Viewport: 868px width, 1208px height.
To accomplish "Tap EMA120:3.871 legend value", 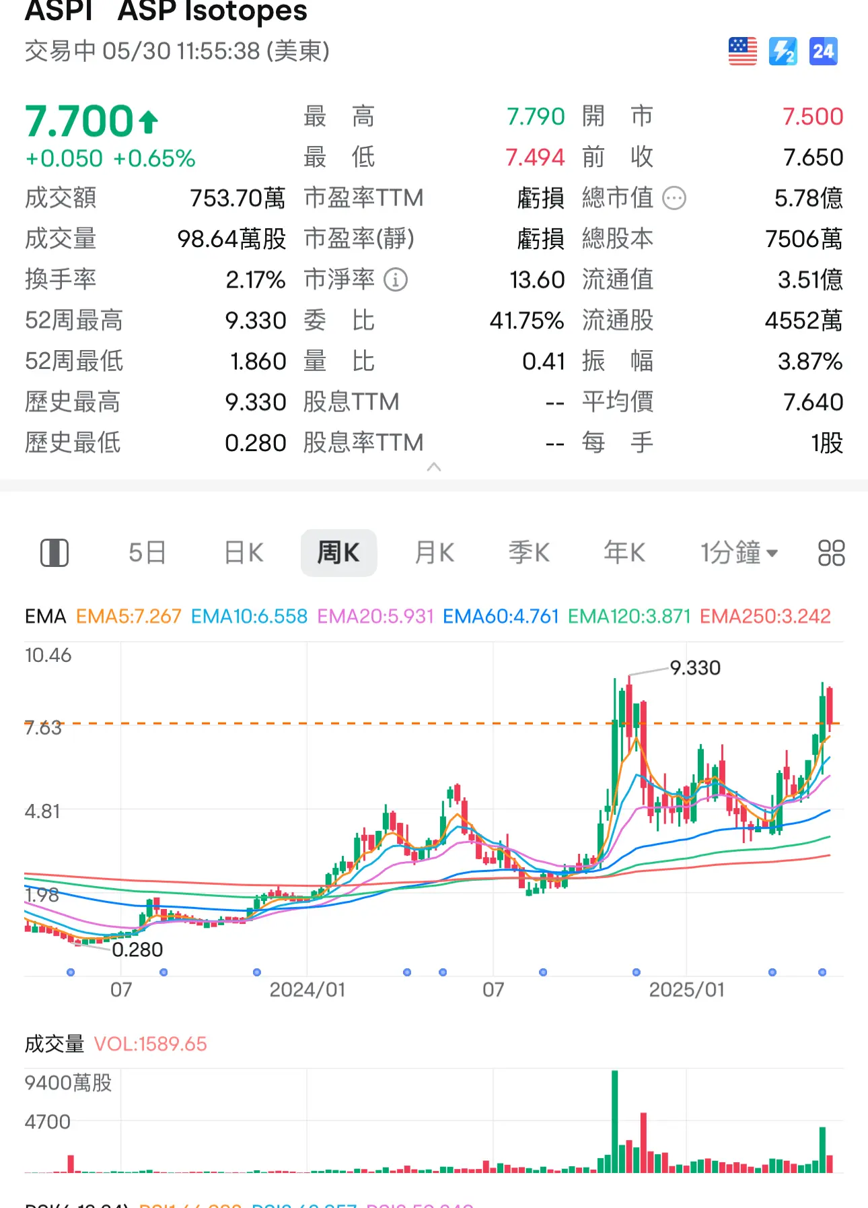I will tap(629, 616).
